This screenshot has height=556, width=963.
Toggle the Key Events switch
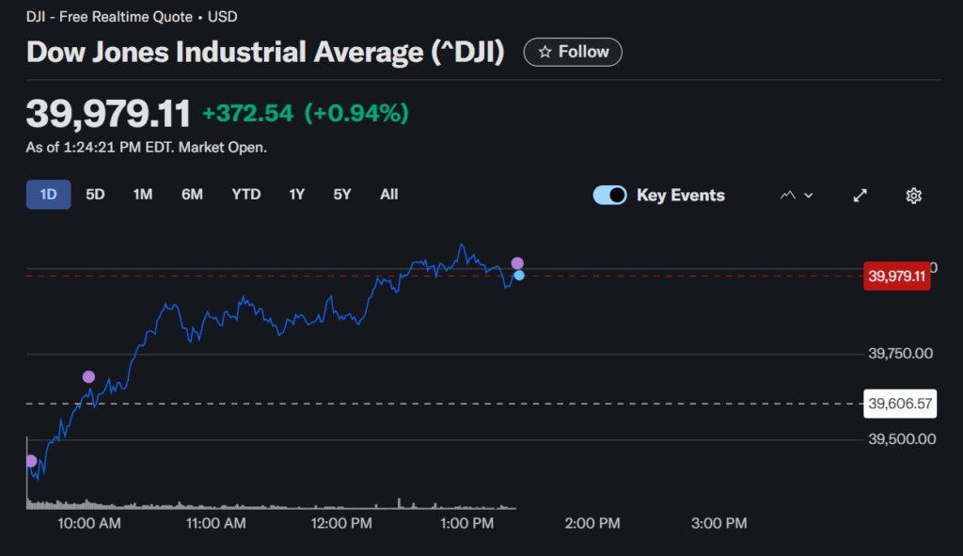click(610, 196)
